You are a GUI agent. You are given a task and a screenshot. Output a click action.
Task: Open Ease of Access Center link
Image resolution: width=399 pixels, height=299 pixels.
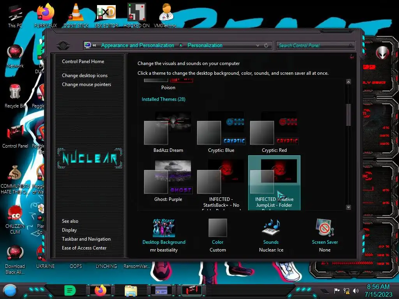(84, 248)
